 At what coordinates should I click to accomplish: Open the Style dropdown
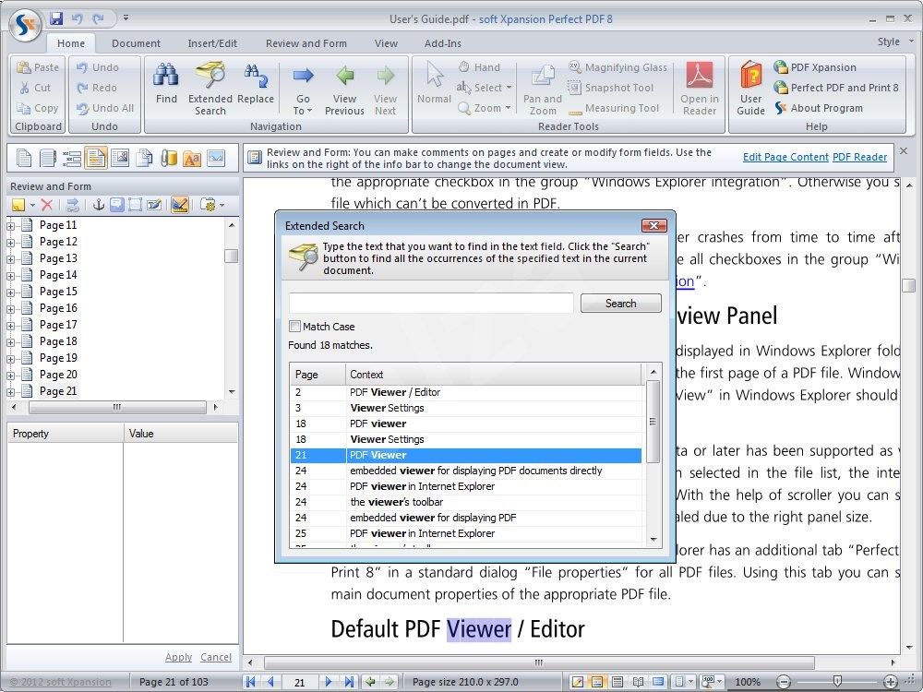point(894,42)
